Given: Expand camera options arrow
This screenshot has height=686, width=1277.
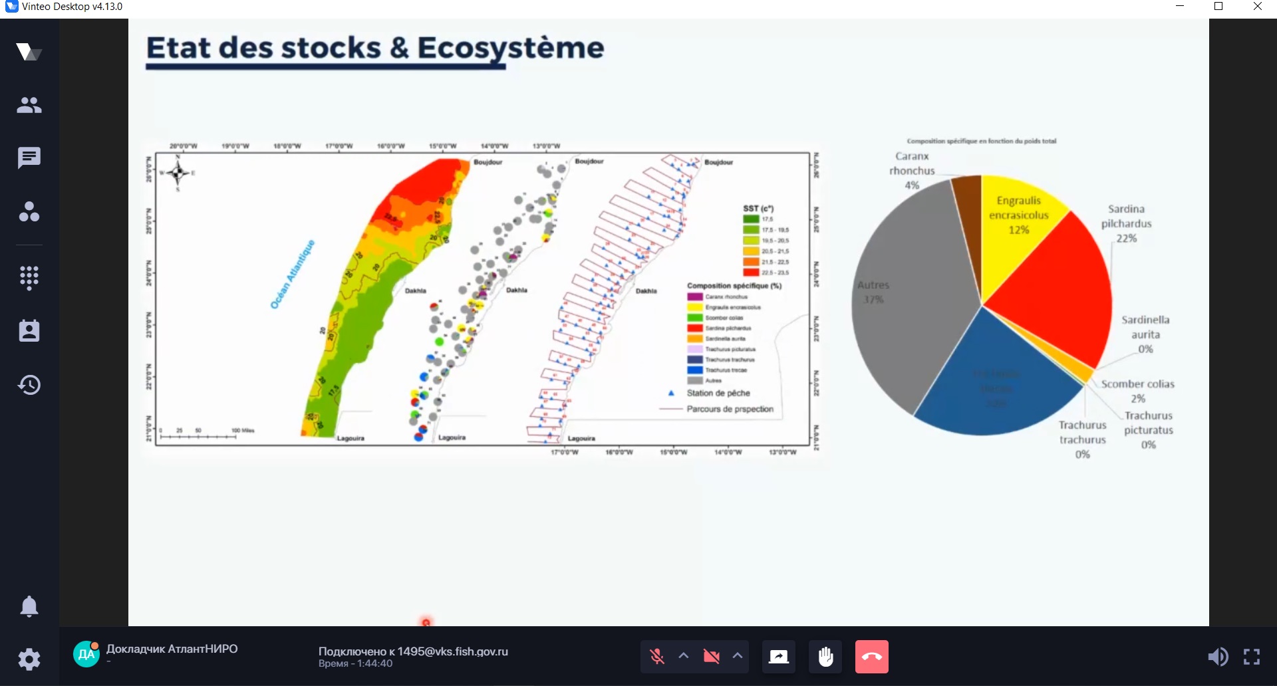Looking at the screenshot, I should pos(738,656).
